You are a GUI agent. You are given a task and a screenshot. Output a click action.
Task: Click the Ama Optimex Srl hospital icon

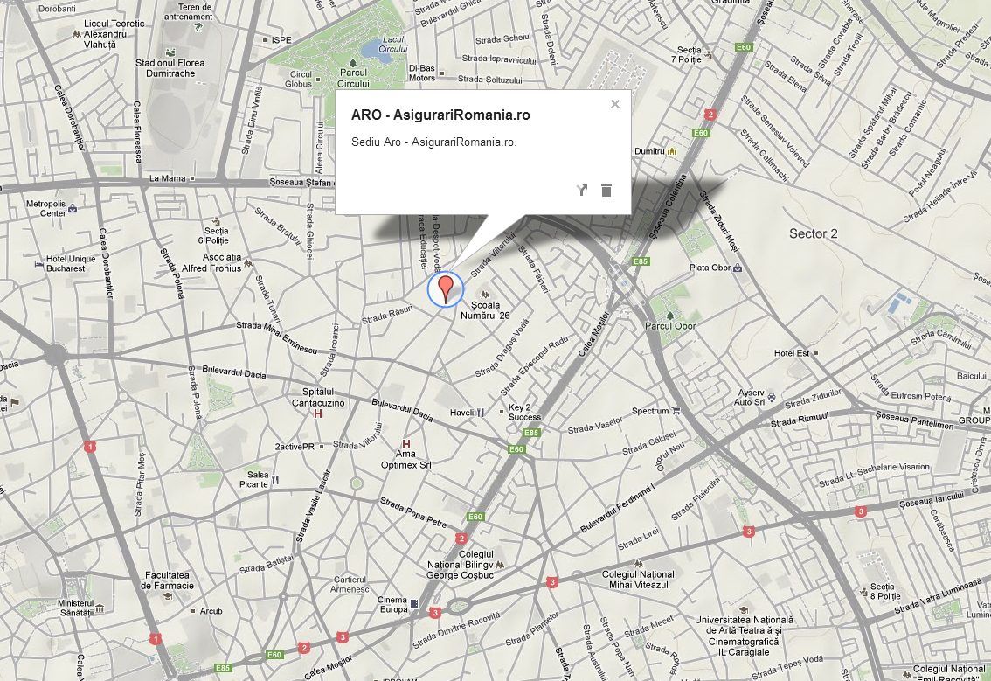pos(405,444)
